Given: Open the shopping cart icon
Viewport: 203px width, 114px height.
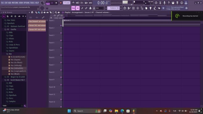Looking at the screenshot, I should (163, 8).
